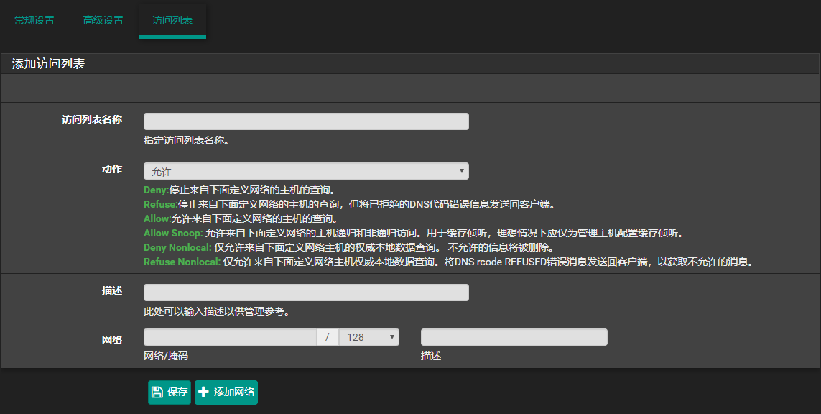Open the 高级设置 tab
The height and width of the screenshot is (414, 821).
[103, 20]
